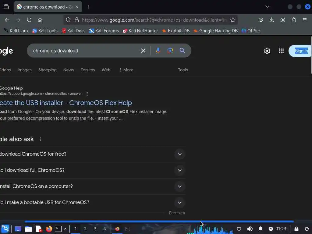Viewport: 312px width, 234px height.
Task: Select the 'chrome os download' browser tab
Action: point(48,7)
